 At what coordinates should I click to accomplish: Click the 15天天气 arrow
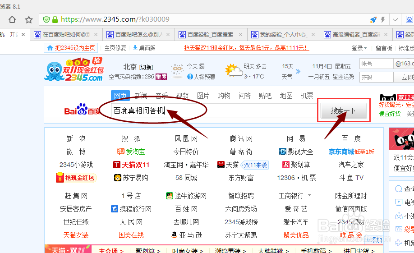pyautogui.click(x=298, y=71)
